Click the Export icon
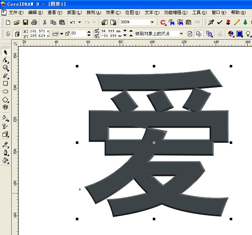The height and width of the screenshot is (235, 252). [113, 22]
